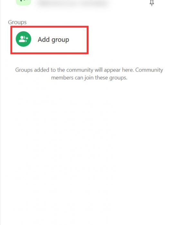Click the 'members can join these groups' line
Viewport: 177px width, 225px height.
89,78
